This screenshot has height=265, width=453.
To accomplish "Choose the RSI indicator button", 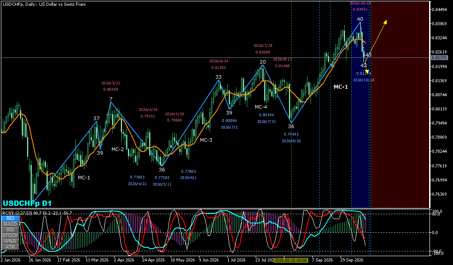I will 10,230.
